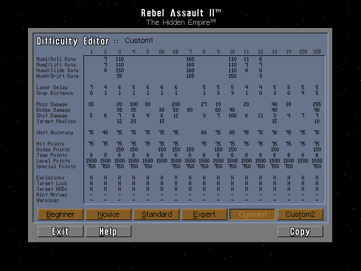Screen dimensions: 361x271
Task: Toggle Target Lock for level 10
Action: coord(232,183)
